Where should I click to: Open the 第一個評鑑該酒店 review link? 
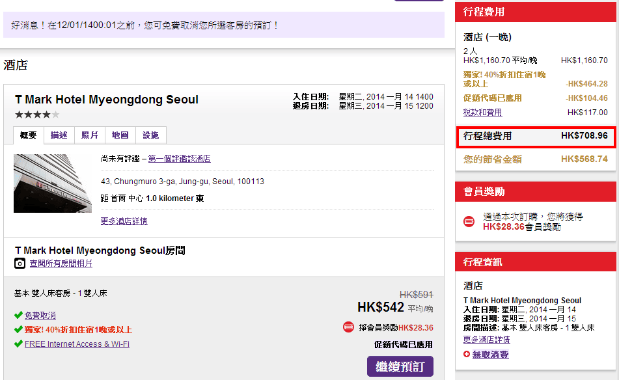[x=179, y=159]
